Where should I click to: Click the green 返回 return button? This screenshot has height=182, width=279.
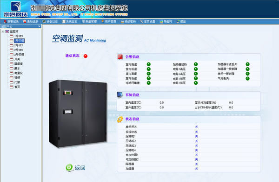[x=75, y=168]
